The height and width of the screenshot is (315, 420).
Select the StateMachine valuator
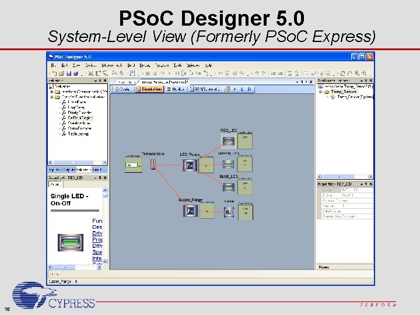tap(79, 123)
